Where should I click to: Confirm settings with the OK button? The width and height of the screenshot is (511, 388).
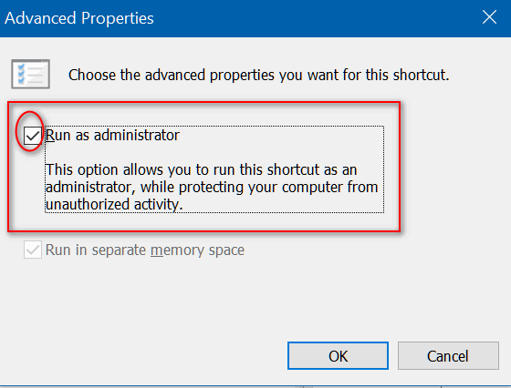click(x=338, y=356)
